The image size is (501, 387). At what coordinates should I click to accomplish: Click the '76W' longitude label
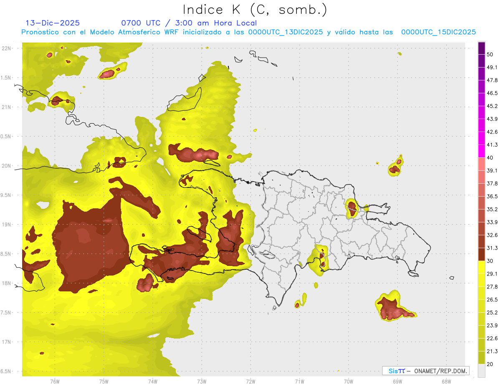point(55,382)
